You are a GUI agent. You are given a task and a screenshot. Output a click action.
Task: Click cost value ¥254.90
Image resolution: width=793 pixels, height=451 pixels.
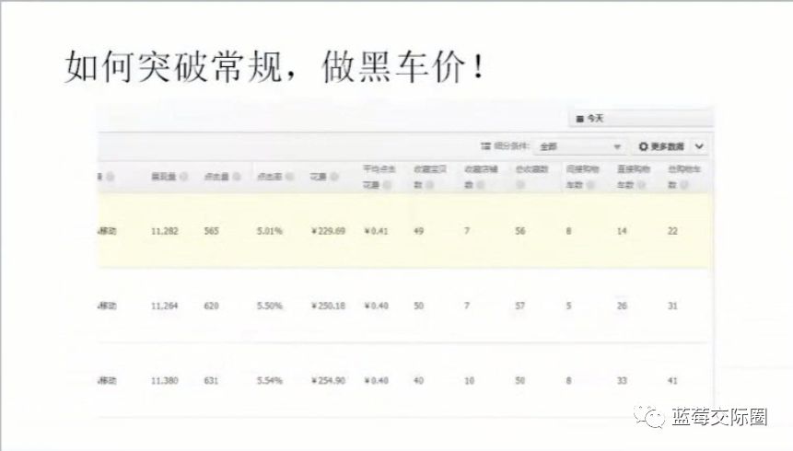[x=328, y=381]
